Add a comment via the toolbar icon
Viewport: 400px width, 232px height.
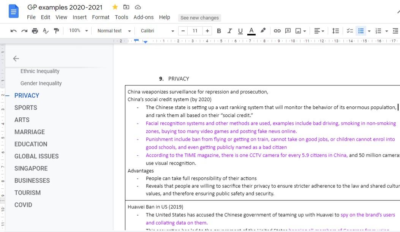click(x=288, y=31)
